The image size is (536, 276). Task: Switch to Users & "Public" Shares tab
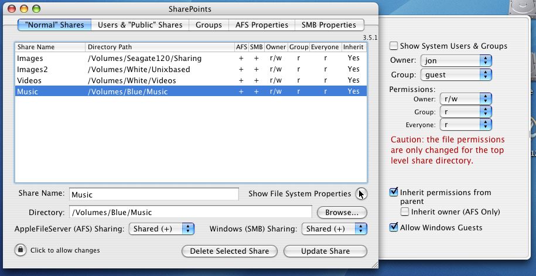click(x=140, y=25)
